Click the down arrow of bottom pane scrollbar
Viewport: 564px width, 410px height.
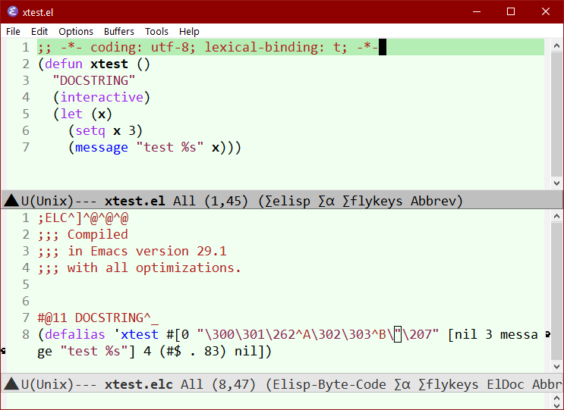[x=556, y=367]
